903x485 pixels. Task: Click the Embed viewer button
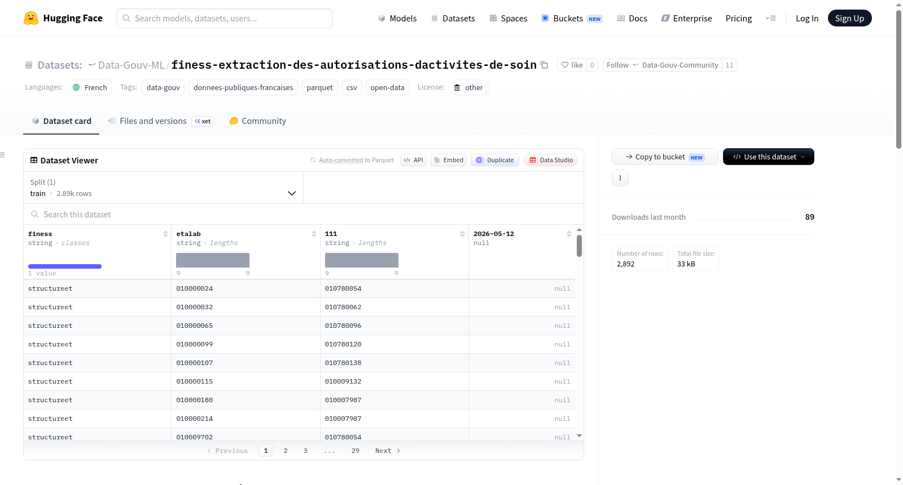pyautogui.click(x=449, y=160)
